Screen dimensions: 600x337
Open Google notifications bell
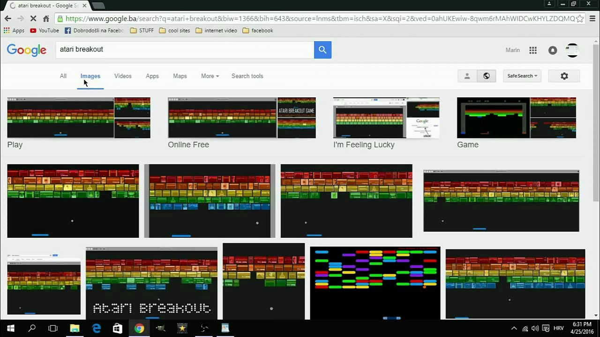point(553,50)
